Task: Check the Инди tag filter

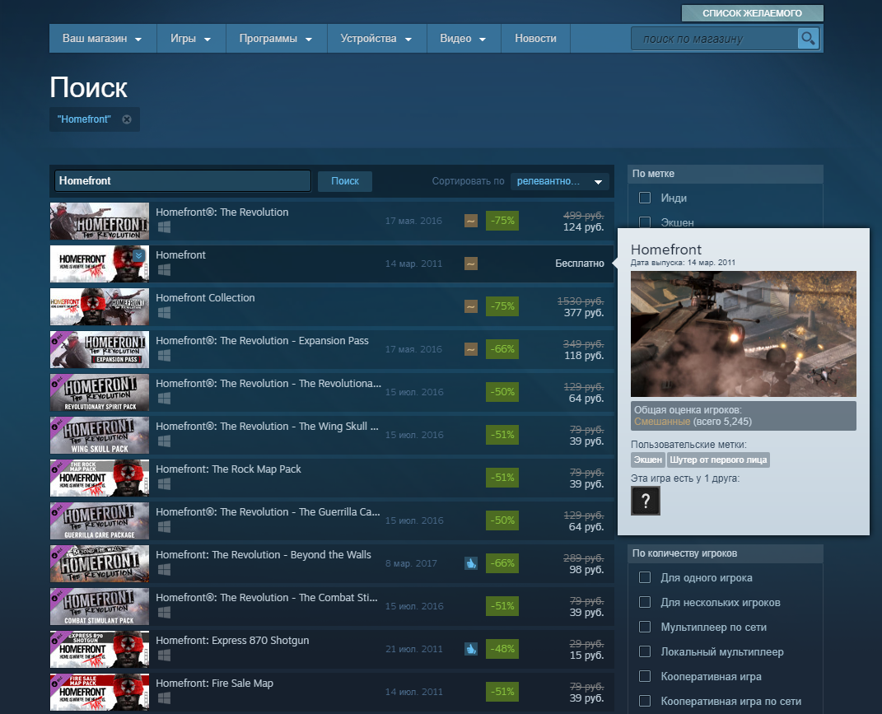Action: [645, 198]
